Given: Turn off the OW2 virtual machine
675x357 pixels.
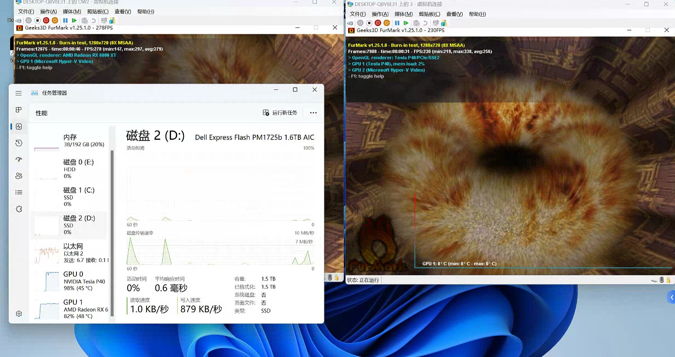Looking at the screenshot, I should click(37, 21).
